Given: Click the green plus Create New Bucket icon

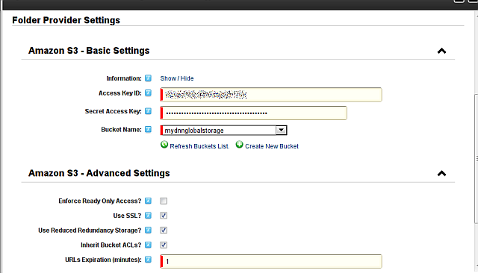Looking at the screenshot, I should pyautogui.click(x=239, y=145).
